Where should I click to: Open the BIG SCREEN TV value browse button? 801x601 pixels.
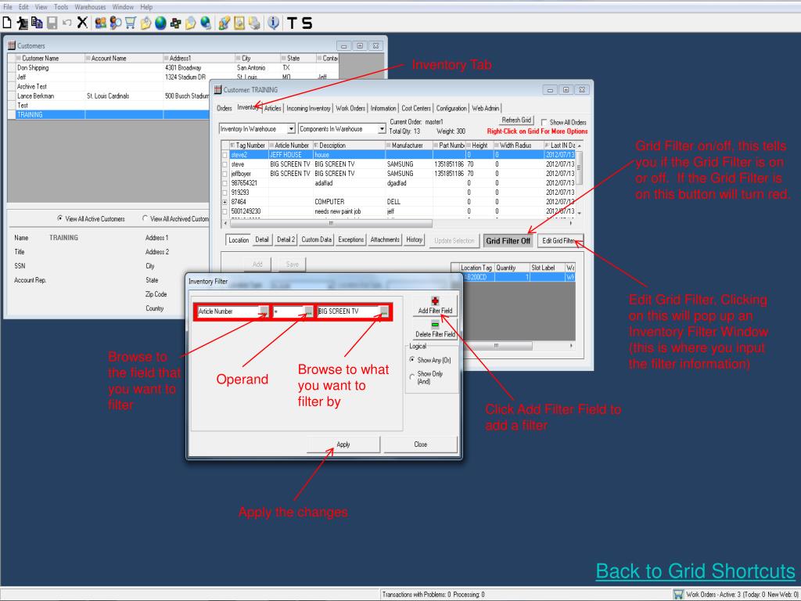point(384,311)
